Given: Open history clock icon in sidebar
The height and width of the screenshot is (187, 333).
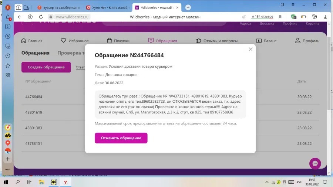Looking at the screenshot, I should pos(8,56).
